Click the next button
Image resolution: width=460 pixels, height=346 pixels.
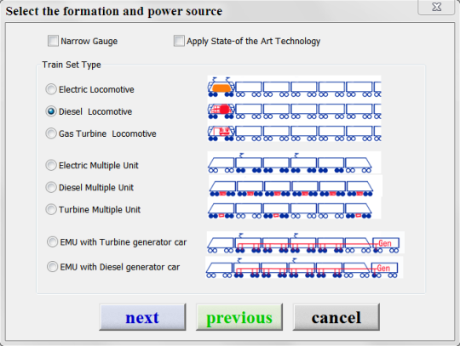click(x=142, y=317)
